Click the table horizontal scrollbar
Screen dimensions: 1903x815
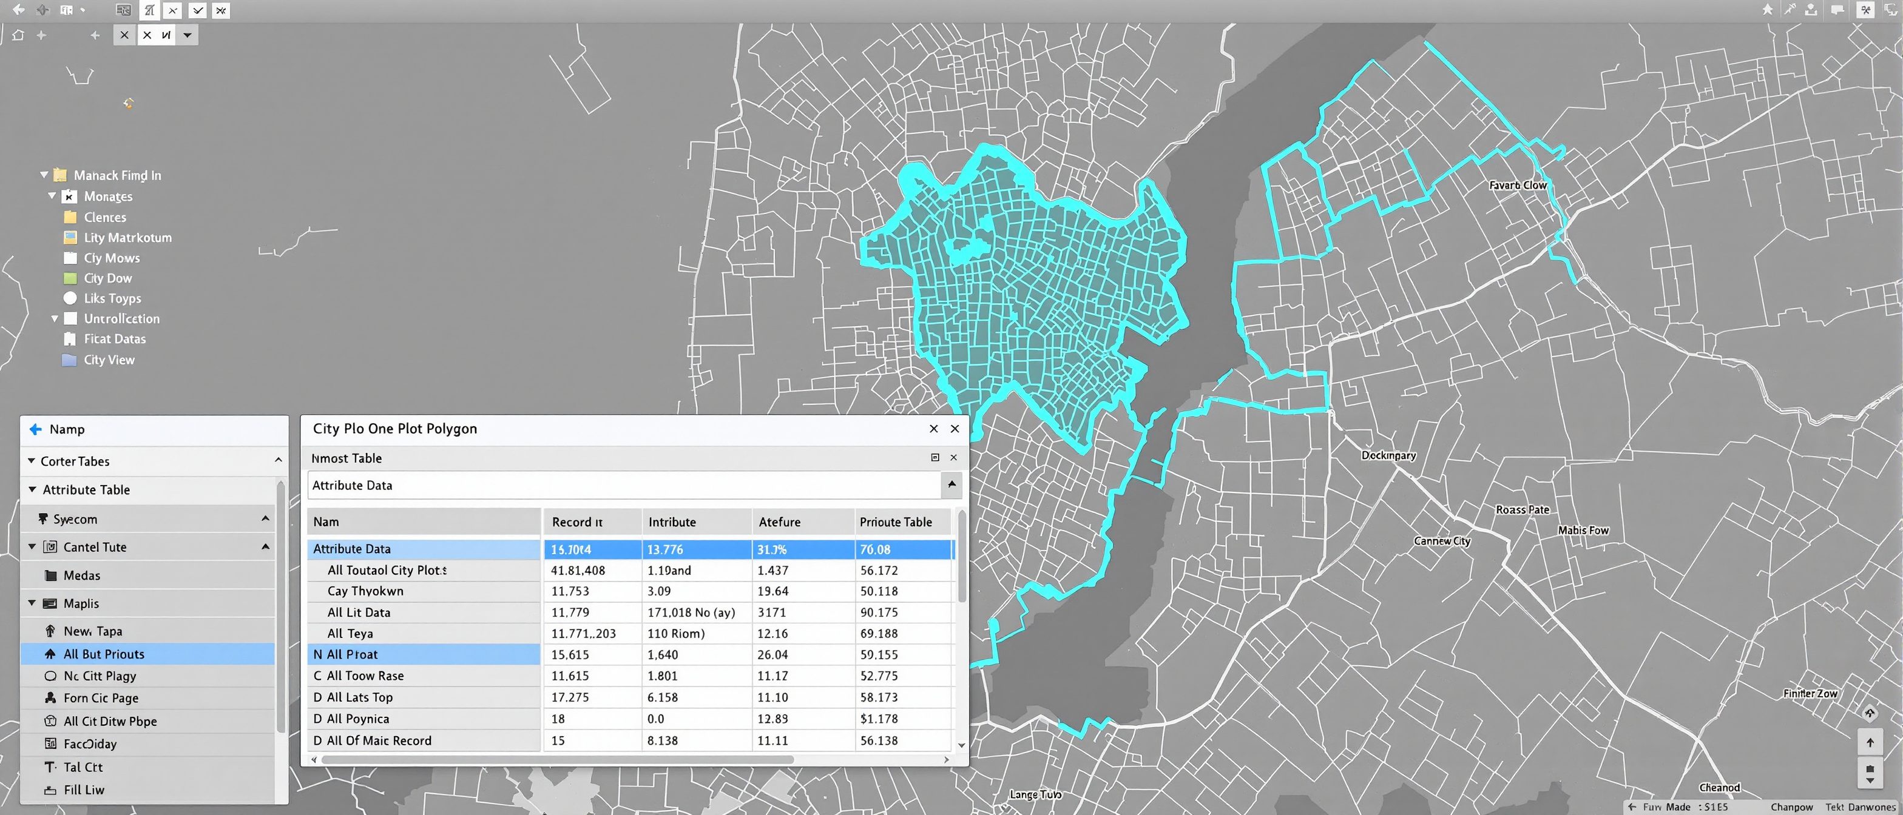pos(558,760)
